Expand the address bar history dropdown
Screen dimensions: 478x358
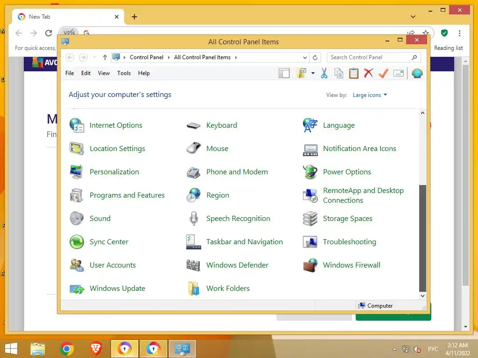305,57
